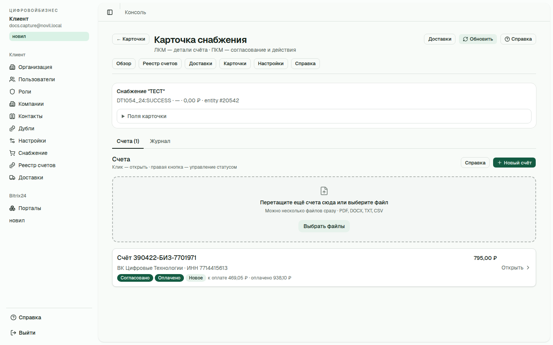Click the Доставки button in page header
This screenshot has width=553, height=345.
click(x=440, y=39)
